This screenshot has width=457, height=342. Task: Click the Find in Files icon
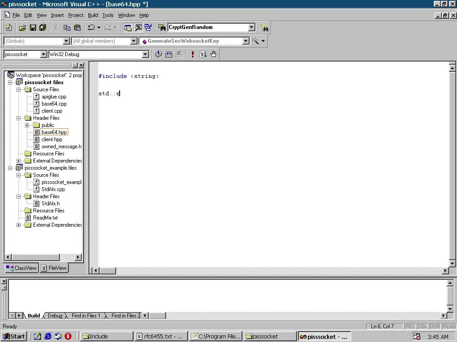(162, 28)
